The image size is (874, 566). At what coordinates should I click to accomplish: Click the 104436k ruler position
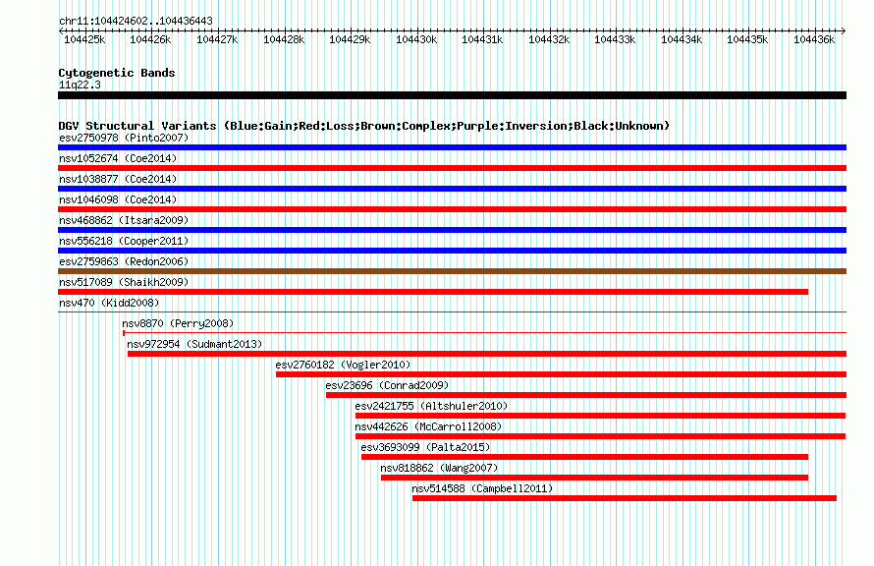click(x=814, y=39)
